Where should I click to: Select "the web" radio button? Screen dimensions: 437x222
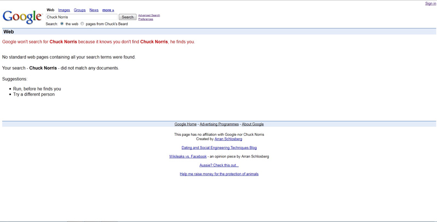62,23
